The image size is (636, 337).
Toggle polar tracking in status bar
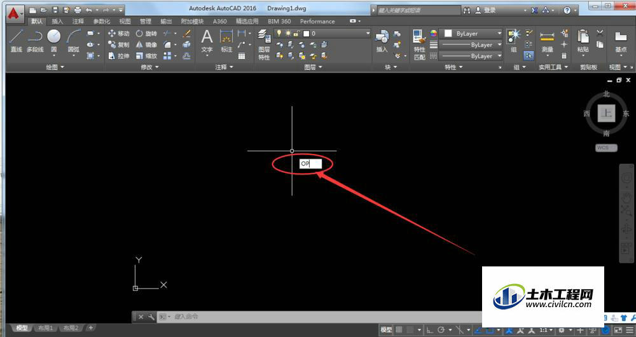(441, 330)
